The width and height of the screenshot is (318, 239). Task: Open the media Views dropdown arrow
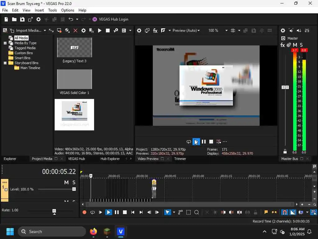[130, 30]
